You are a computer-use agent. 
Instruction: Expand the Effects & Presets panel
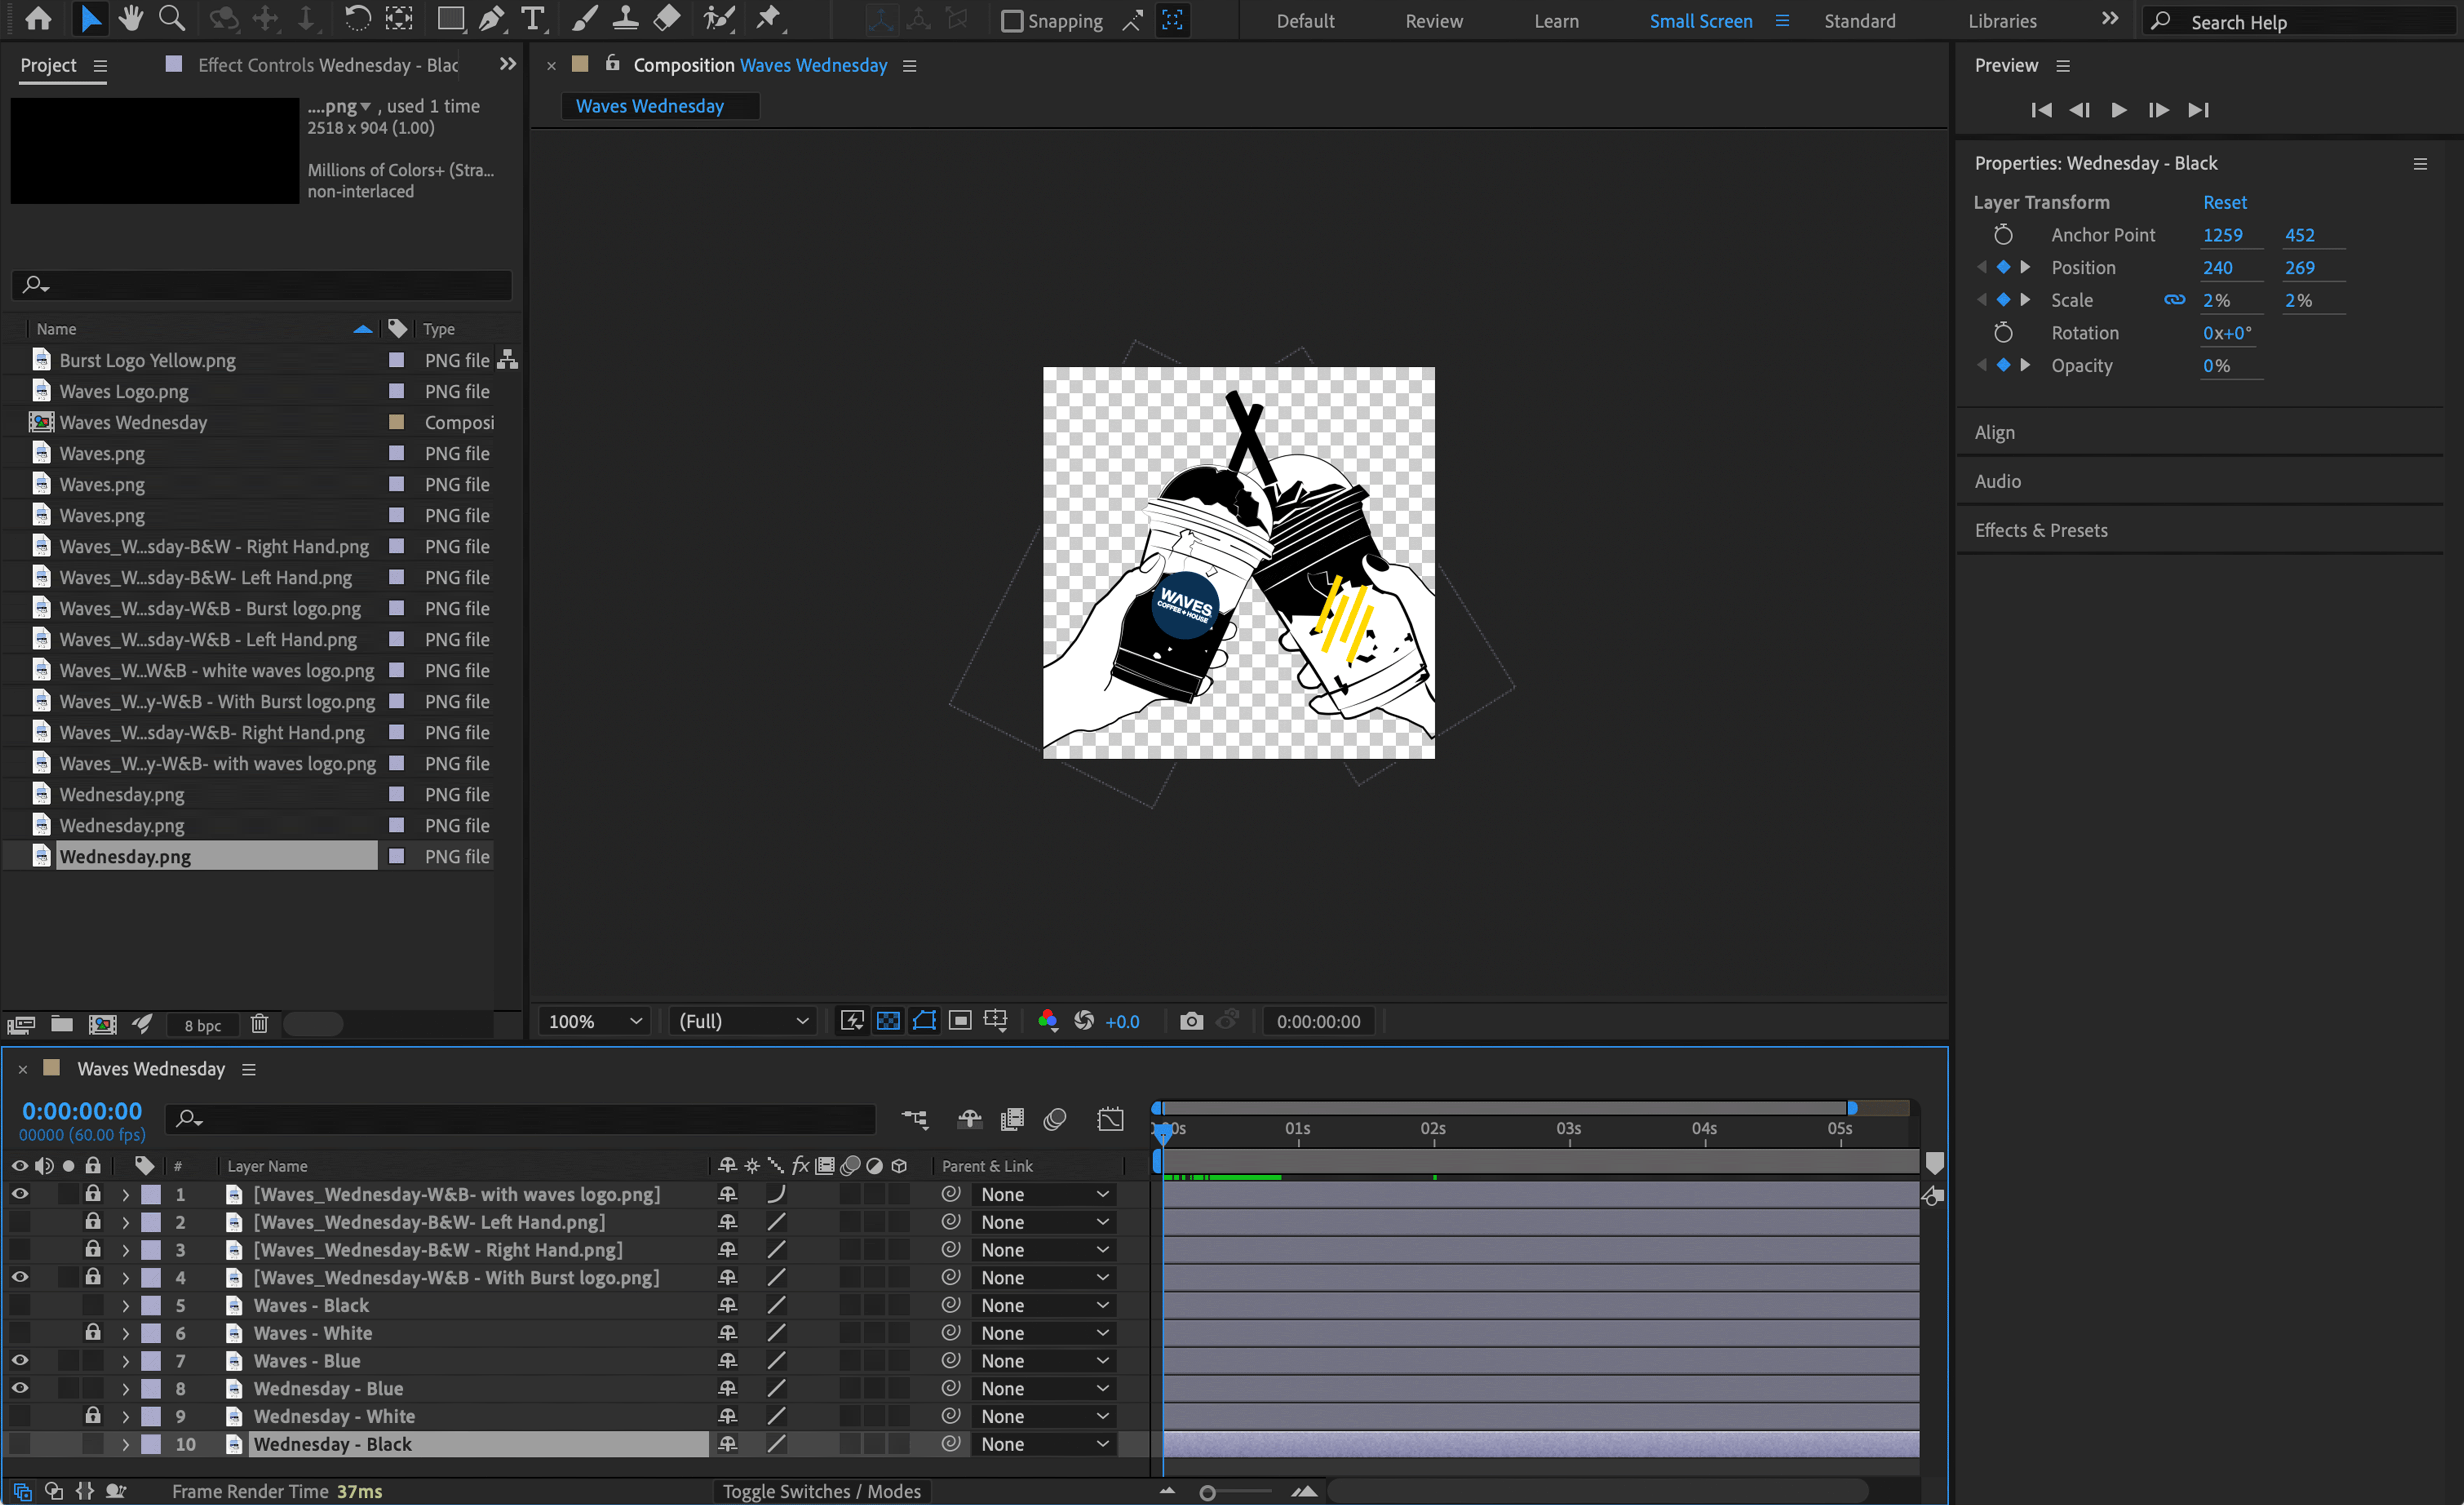[2041, 530]
